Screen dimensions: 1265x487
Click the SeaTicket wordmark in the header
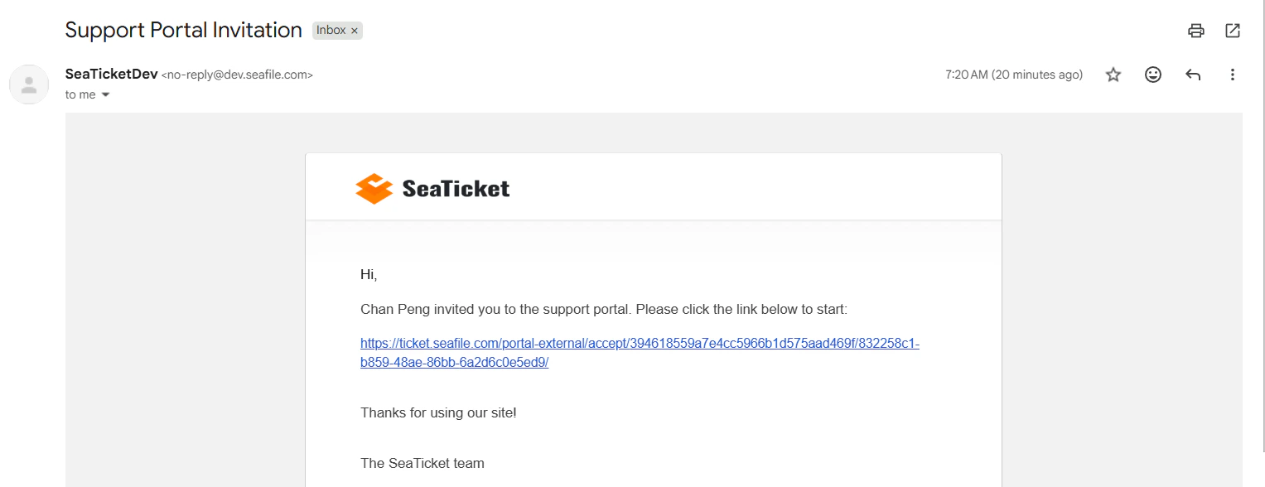(x=456, y=189)
